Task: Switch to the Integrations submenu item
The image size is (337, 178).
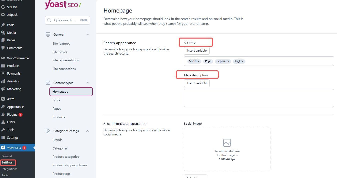Action: pos(9,169)
